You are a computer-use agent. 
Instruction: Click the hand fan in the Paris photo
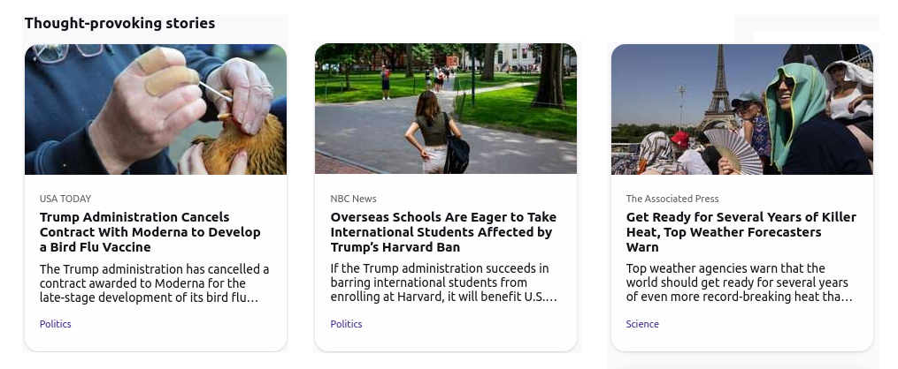click(x=732, y=151)
